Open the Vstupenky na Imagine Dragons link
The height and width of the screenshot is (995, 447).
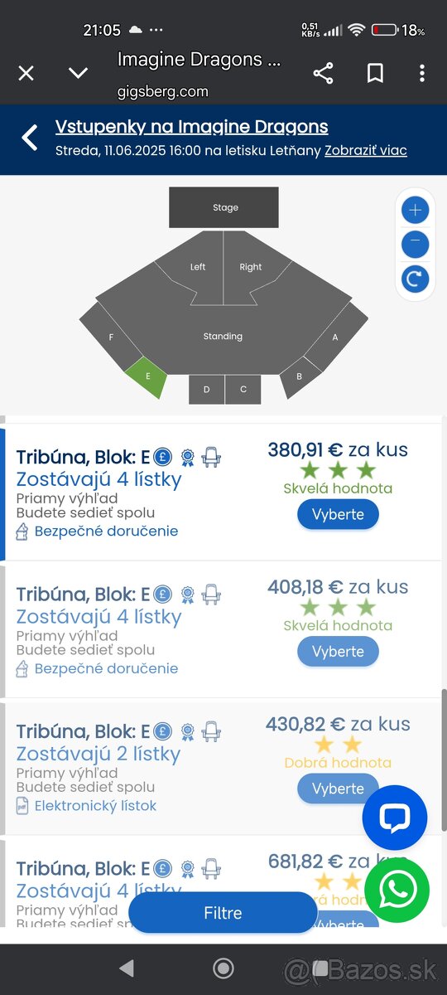click(191, 127)
